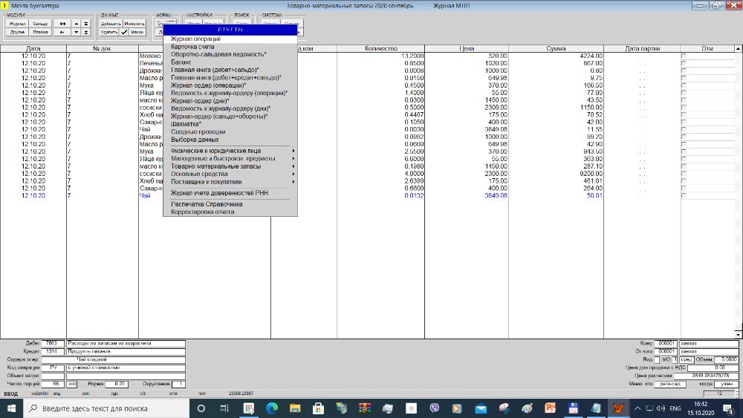Open the Баланс report
The width and height of the screenshot is (743, 418).
(x=230, y=62)
